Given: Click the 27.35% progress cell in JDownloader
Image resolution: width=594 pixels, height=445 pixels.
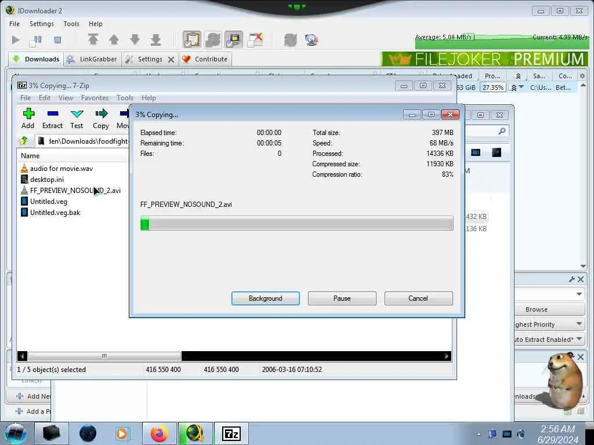Looking at the screenshot, I should 493,87.
